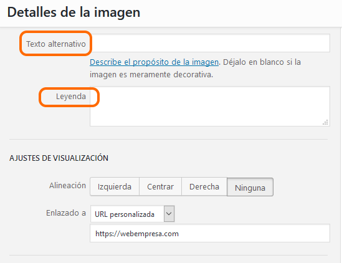This screenshot has width=342, height=263.
Task: Click the Enlazado a dropdown arrow
Action: tap(169, 214)
